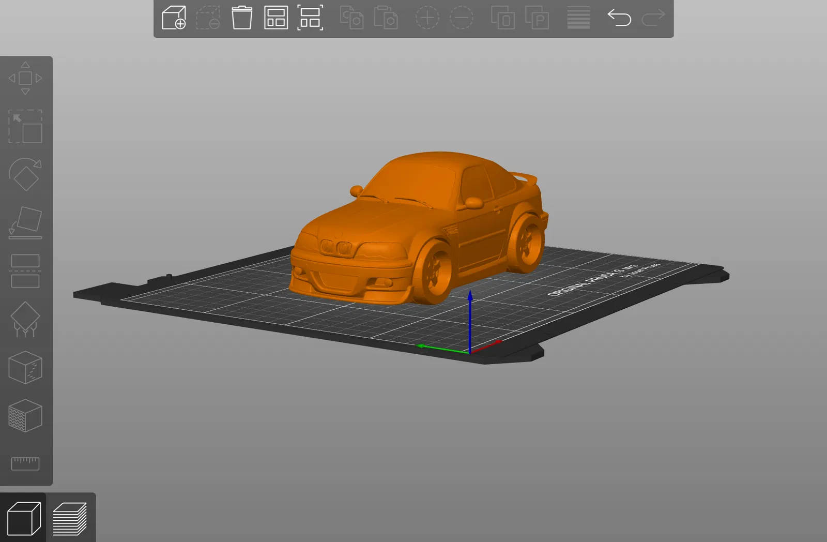Open the Paint-on supports tool

pos(25,319)
